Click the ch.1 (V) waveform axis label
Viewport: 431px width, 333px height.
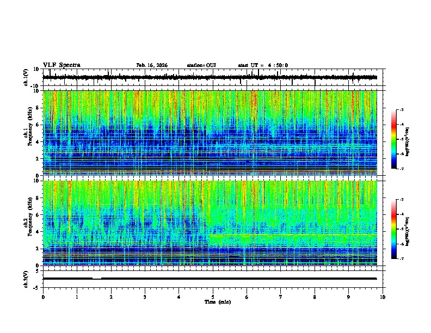point(26,77)
